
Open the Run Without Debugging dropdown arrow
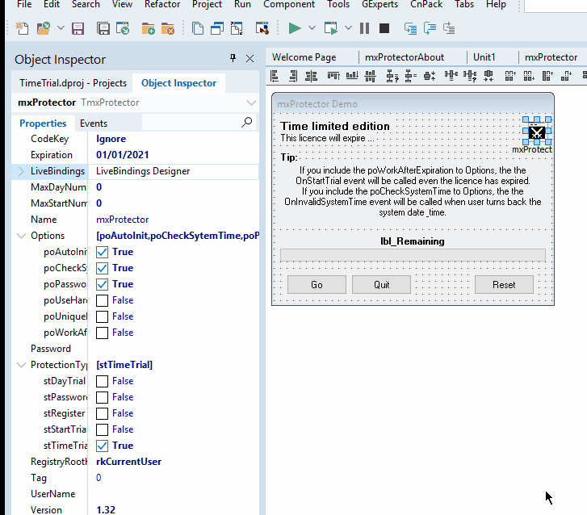348,28
